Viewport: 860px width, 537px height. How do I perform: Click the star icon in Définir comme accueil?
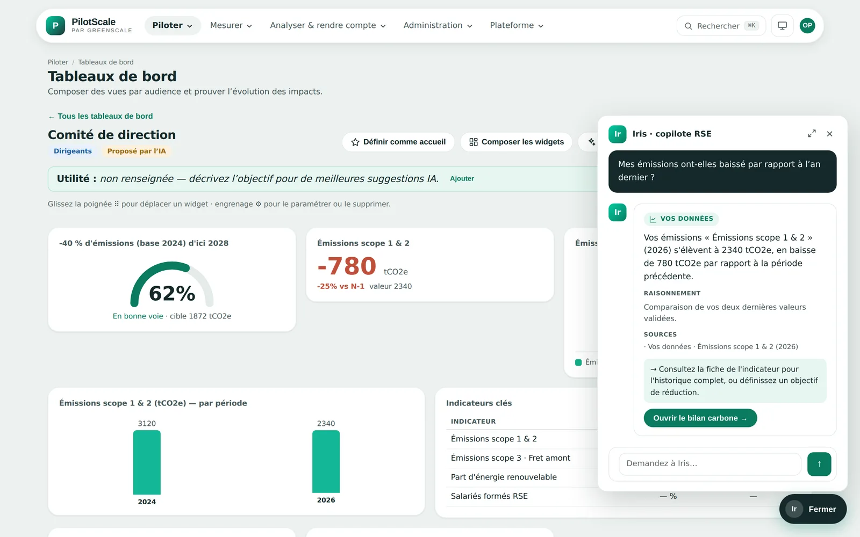coord(355,142)
